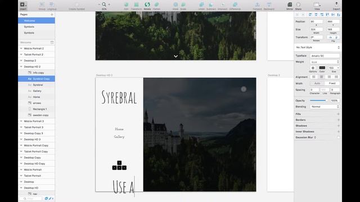Select the Gallery text layer
The height and width of the screenshot is (202, 360).
pos(37,91)
